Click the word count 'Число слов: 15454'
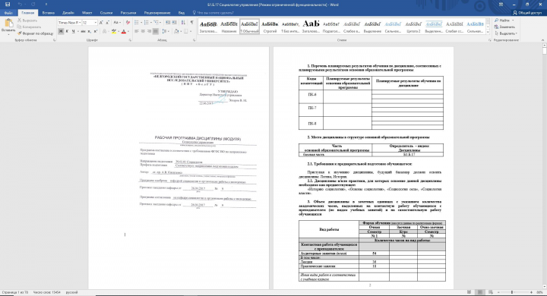Screen dimensions: 547x296 tap(47, 292)
